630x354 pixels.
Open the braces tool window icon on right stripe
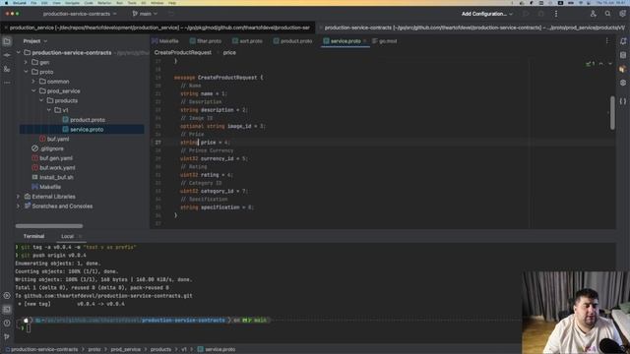(x=623, y=101)
